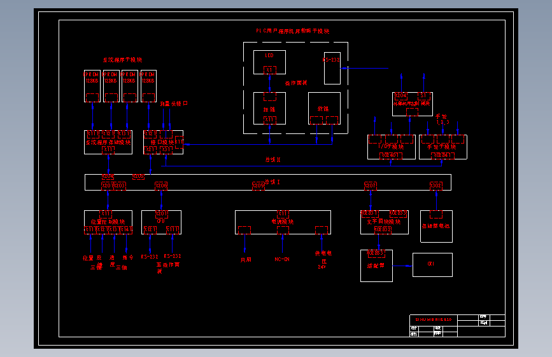Click the 主操作面板 label
552x357 pixels.
pyautogui.click(x=168, y=267)
